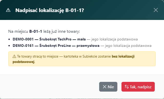Click the Na miejscu intro text
Screen dimensions: 164x99
[x=18, y=31]
